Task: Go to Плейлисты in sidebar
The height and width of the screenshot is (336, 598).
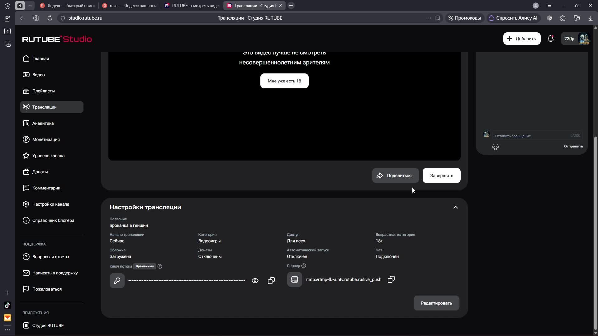Action: click(x=52, y=91)
